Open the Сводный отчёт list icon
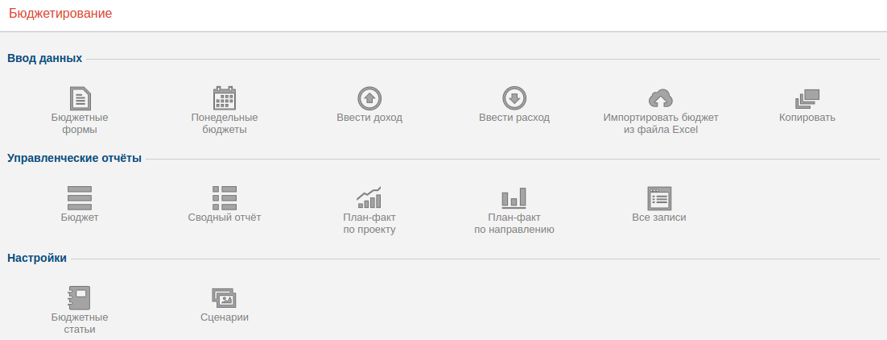The image size is (887, 340). point(225,198)
